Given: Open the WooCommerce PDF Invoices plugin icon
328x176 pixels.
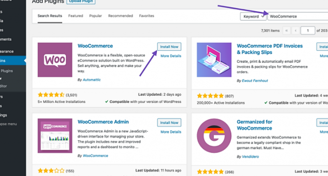Looking at the screenshot, I should pyautogui.click(x=214, y=60).
